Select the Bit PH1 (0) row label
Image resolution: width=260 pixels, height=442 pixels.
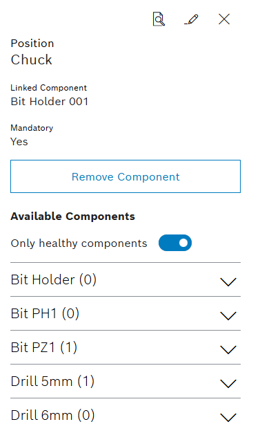pyautogui.click(x=45, y=313)
